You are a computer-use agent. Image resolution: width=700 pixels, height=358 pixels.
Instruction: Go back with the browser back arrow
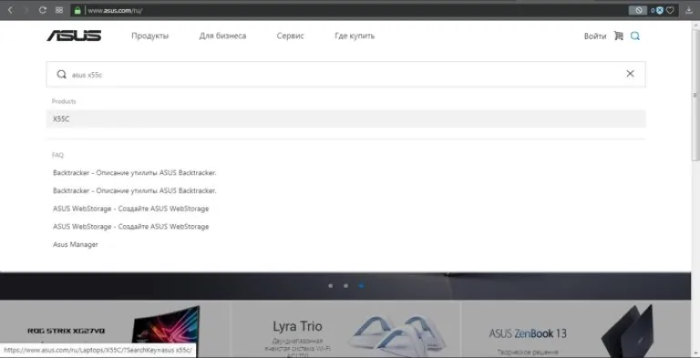tap(10, 10)
